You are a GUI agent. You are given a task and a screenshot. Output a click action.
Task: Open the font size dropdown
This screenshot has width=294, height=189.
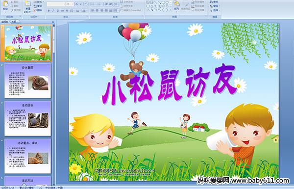73,4
